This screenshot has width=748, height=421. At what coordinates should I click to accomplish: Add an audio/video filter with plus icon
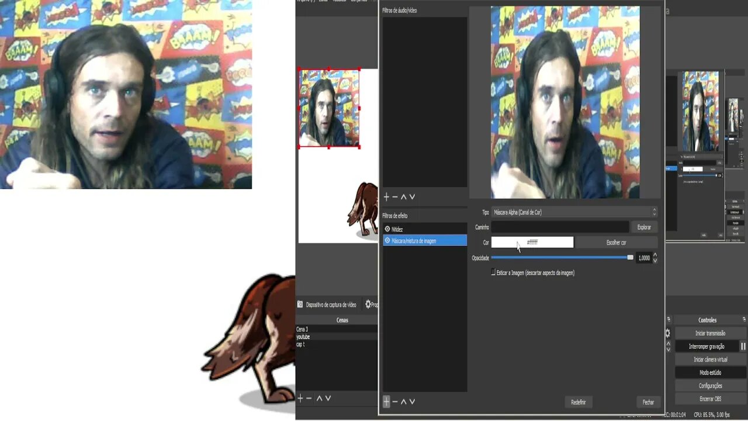(386, 197)
